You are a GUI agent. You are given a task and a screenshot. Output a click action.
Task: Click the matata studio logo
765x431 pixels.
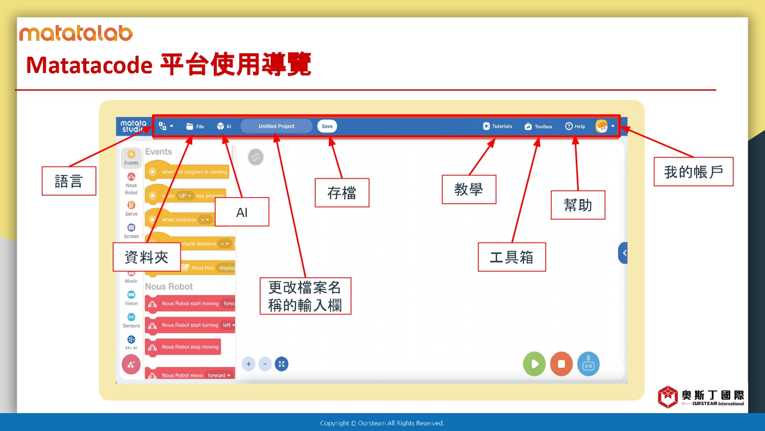click(134, 126)
